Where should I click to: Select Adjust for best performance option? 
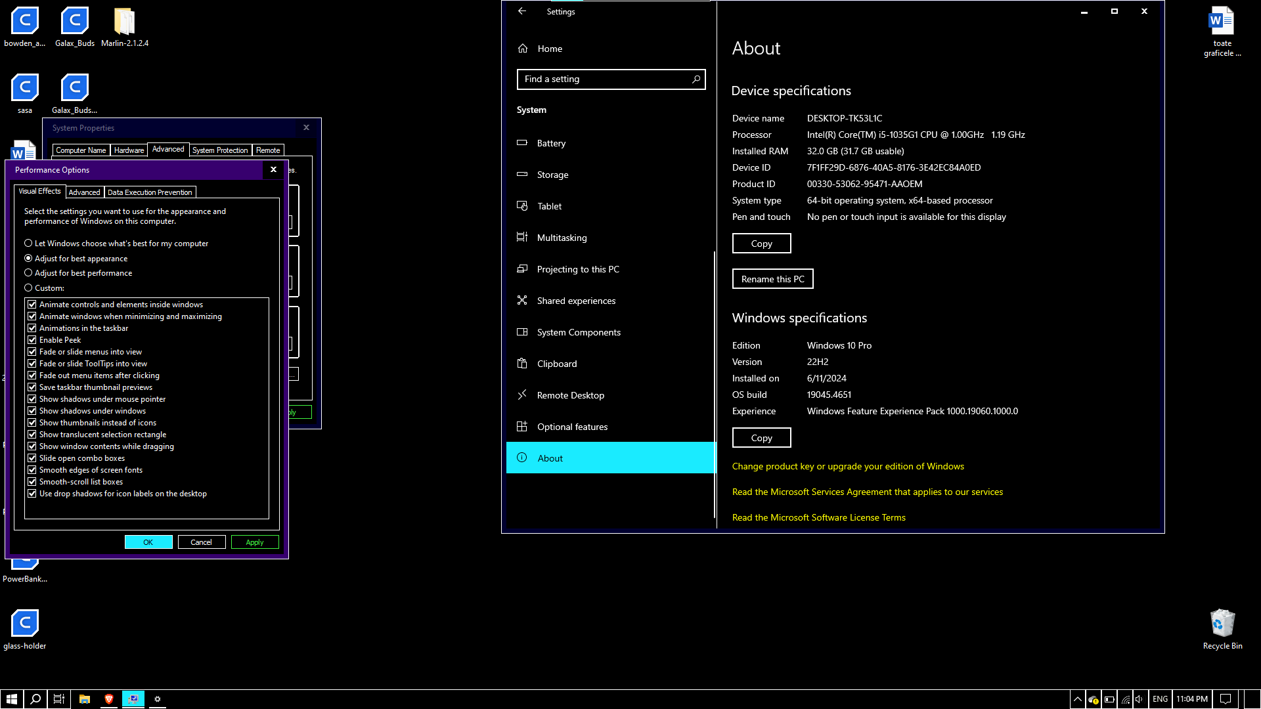(x=29, y=272)
